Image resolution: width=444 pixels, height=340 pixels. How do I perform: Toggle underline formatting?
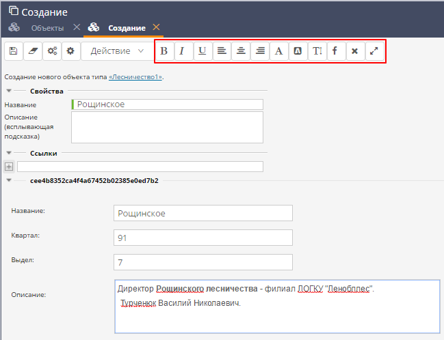point(203,51)
